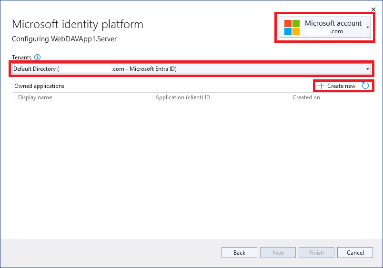Screen dimensions: 383x268
Task: Click the Tenants label
Action: click(22, 57)
